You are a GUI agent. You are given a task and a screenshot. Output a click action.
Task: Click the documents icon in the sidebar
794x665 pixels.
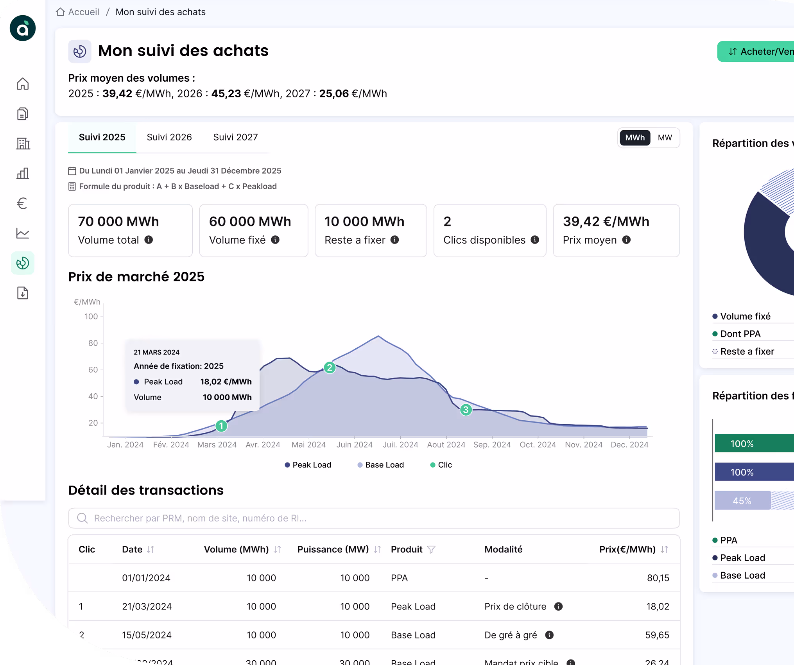click(x=23, y=114)
